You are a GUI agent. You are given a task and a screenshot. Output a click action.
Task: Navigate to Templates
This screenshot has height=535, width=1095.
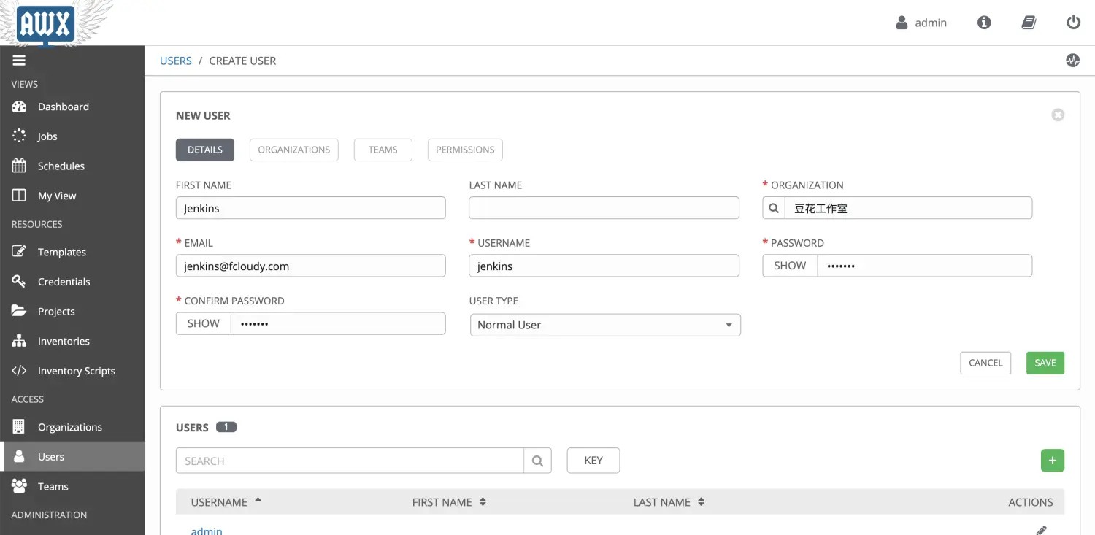point(61,252)
